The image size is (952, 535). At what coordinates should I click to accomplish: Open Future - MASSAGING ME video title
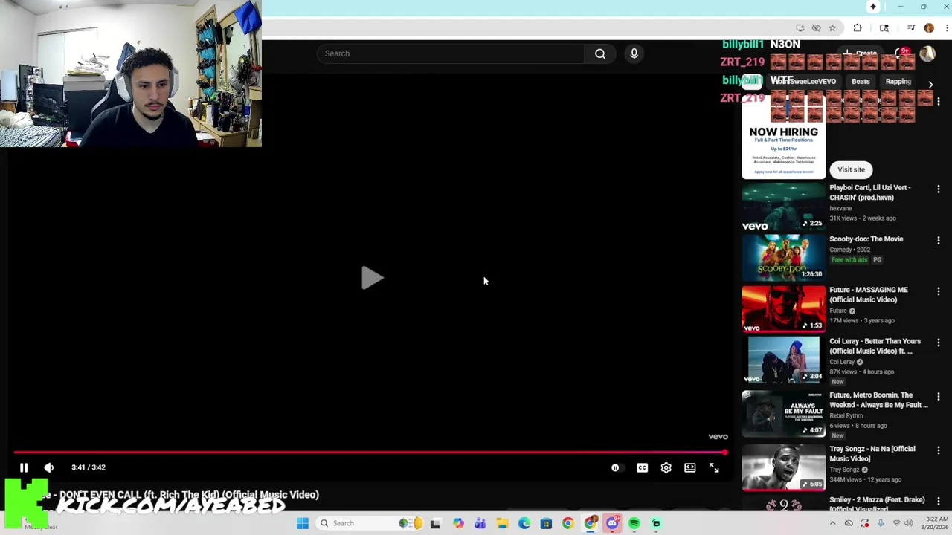tap(869, 295)
